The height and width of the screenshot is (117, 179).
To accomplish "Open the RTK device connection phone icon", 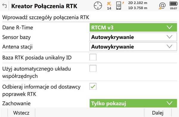I will point(119,6).
